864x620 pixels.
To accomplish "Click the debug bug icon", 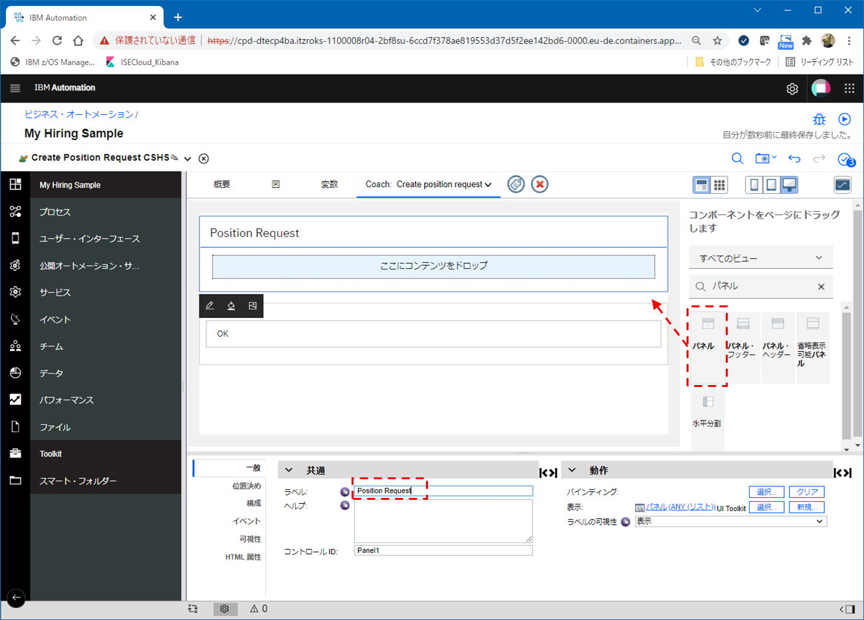I will [819, 119].
